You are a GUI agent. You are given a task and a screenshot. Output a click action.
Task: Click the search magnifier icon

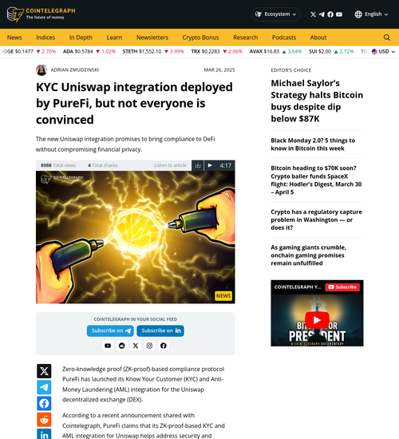[387, 38]
